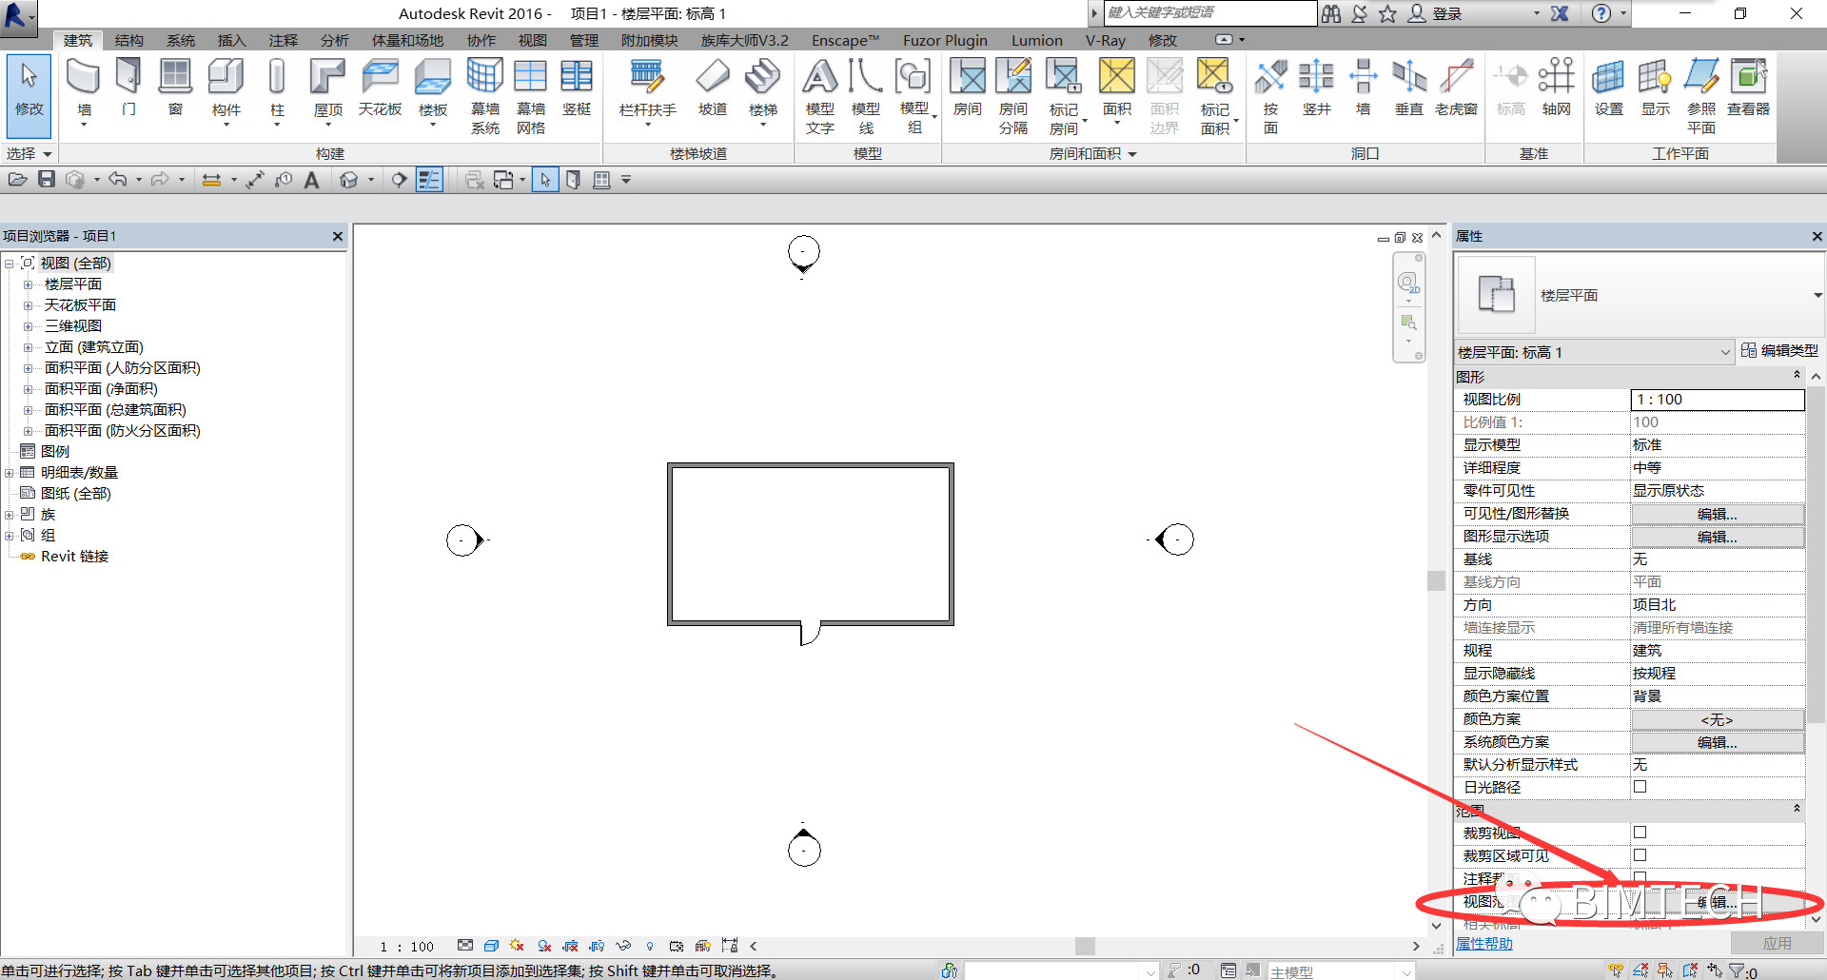
Task: Check the 裁剪区域可见 checkbox
Action: [x=1640, y=855]
